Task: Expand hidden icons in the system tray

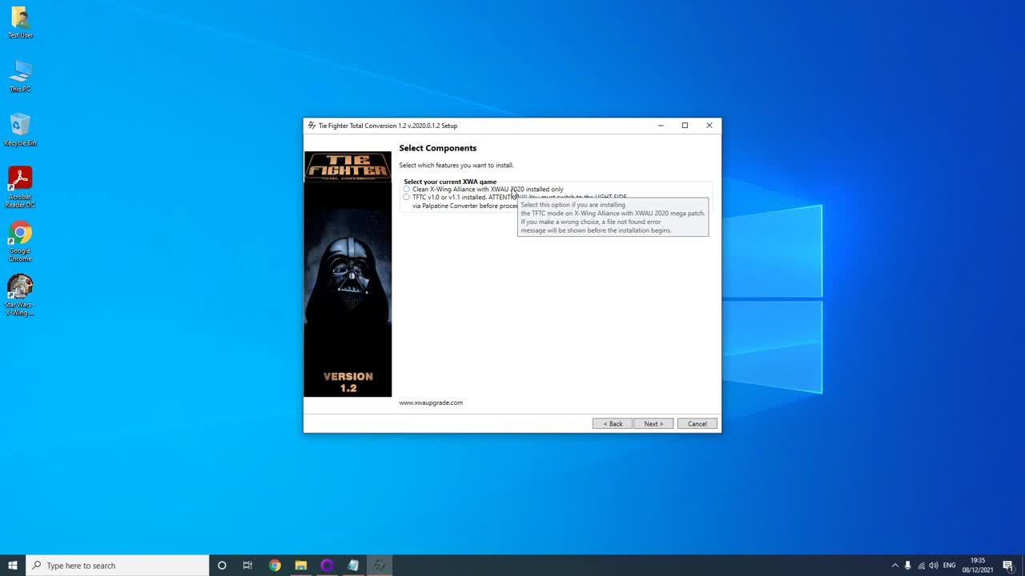Action: coord(894,566)
